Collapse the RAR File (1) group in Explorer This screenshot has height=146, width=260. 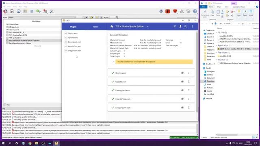pyautogui.click(x=217, y=60)
